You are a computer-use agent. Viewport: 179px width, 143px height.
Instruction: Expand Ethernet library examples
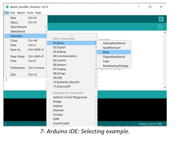72,110
